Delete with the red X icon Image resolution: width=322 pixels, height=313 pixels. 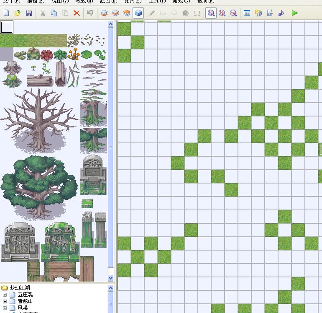tap(77, 13)
